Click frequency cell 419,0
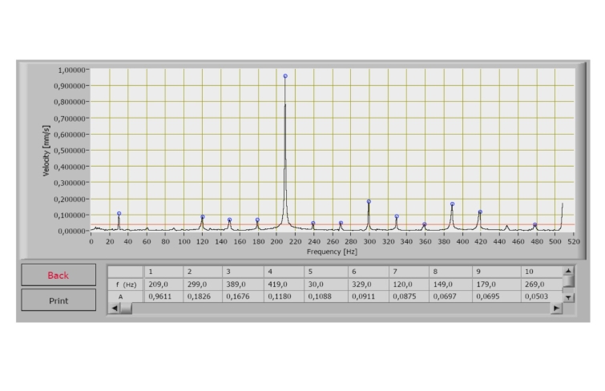 (284, 284)
